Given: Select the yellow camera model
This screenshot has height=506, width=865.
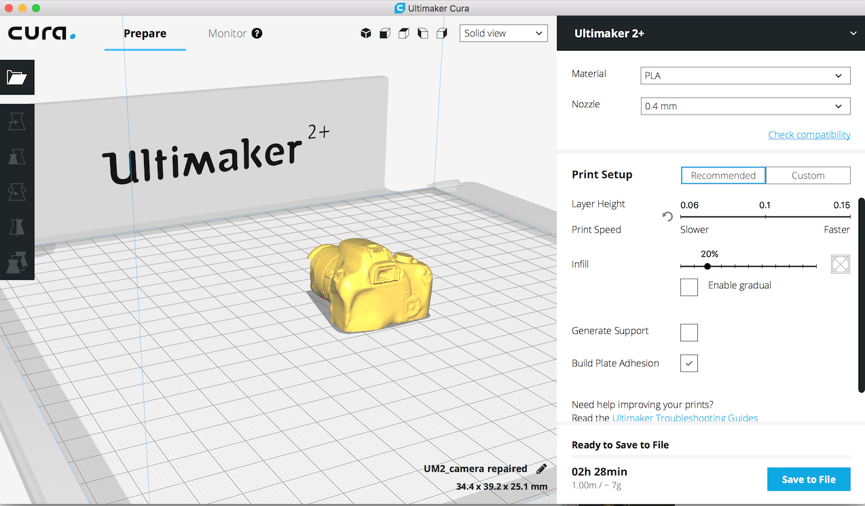Looking at the screenshot, I should click(369, 285).
